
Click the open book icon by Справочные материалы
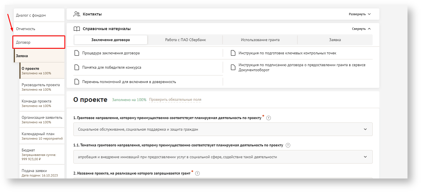77,29
